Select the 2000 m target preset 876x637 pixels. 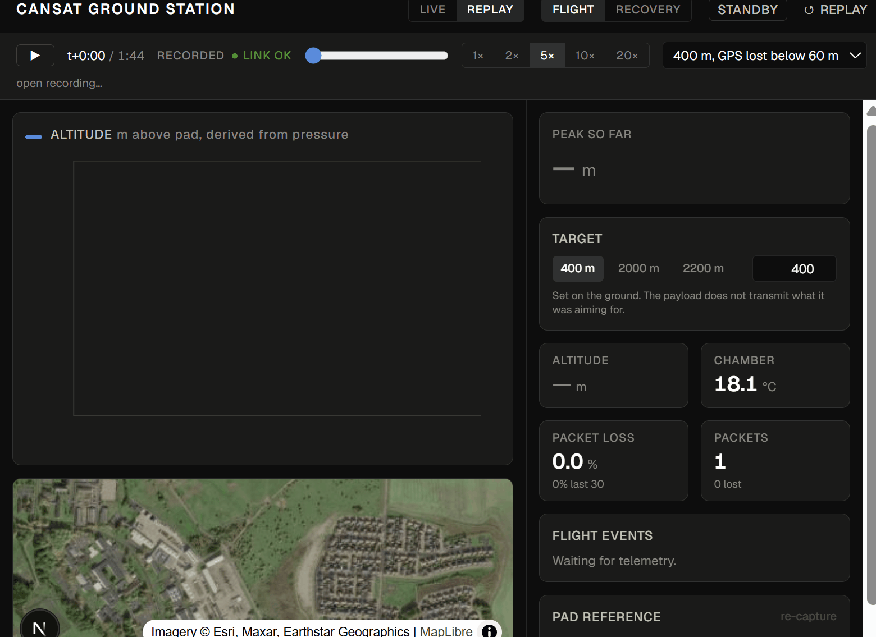[x=638, y=269]
